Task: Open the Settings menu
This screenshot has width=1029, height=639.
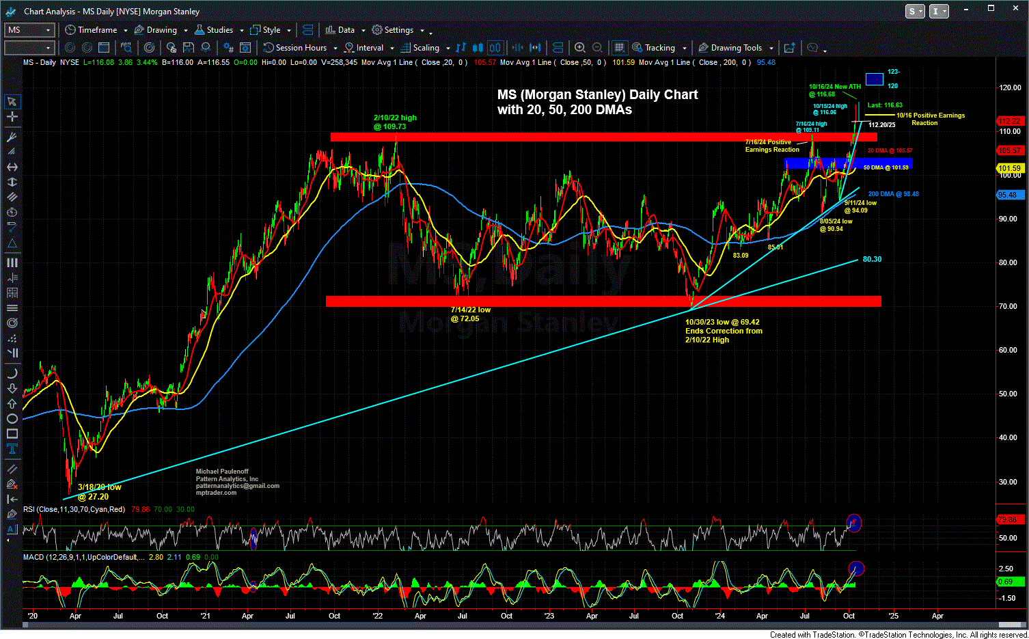Action: click(393, 30)
